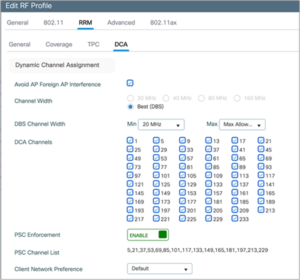
Task: Toggle DCA channel 37 checkbox
Action: tap(209, 149)
